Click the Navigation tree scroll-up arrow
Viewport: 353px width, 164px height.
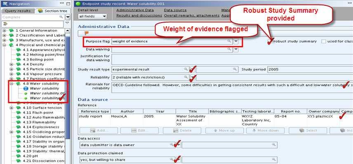[68, 31]
